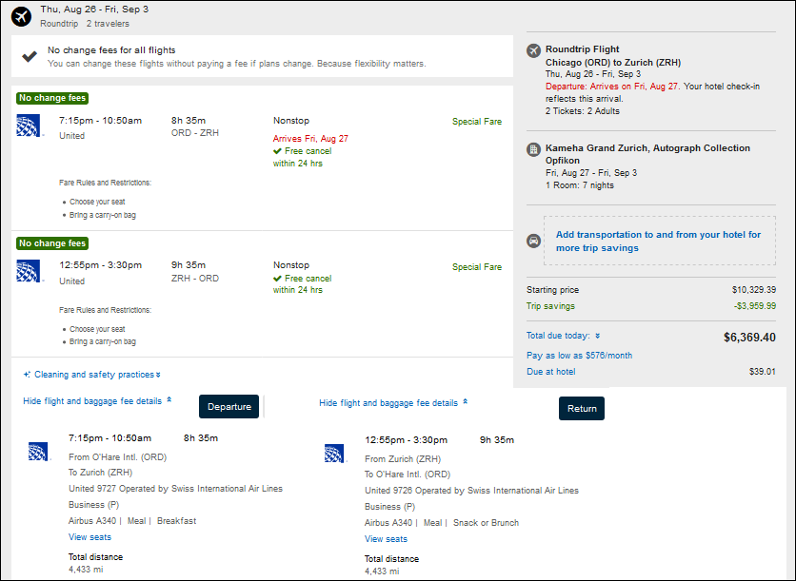Screen dimensions: 796x581
Task: Click United 9726 Operated by Swiss International Air Lines
Action: (471, 491)
